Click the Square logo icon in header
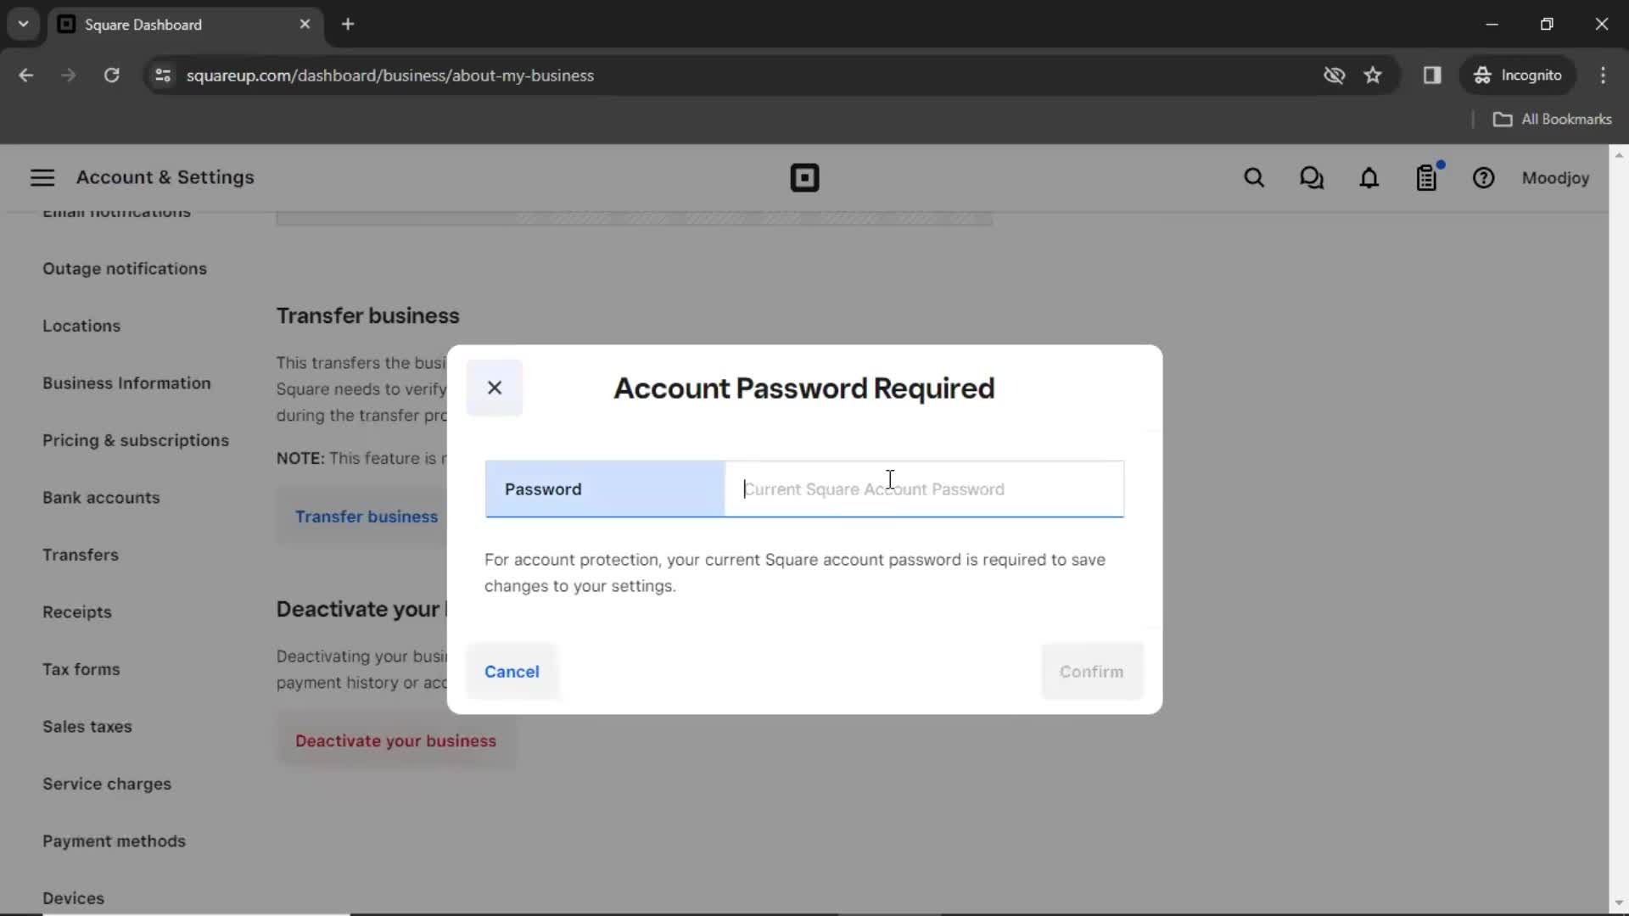The width and height of the screenshot is (1629, 916). (804, 178)
